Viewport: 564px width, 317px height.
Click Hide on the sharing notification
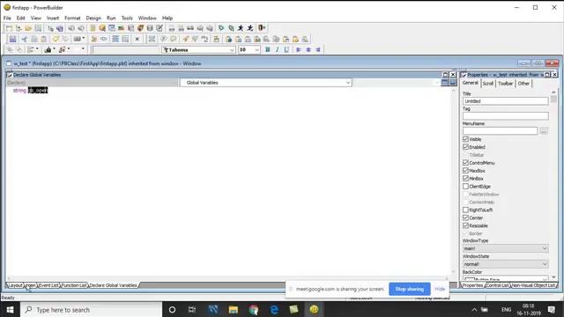point(440,289)
